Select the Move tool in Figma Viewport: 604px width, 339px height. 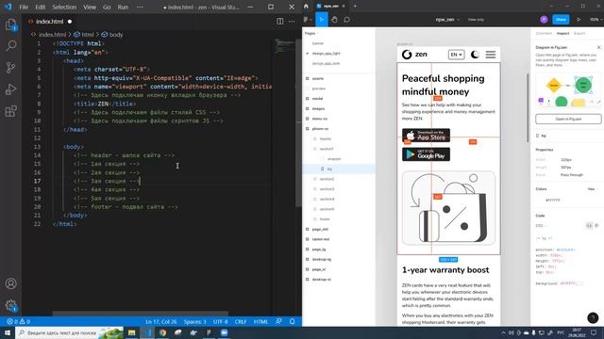coord(322,20)
